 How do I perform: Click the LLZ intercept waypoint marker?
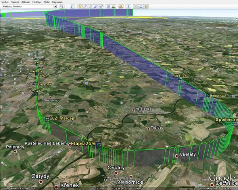47,119
